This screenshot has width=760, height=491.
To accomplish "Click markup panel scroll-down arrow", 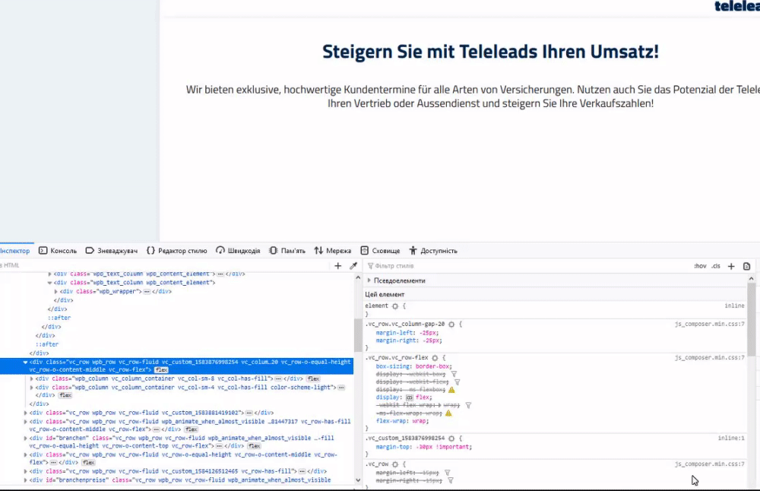I will pyautogui.click(x=358, y=480).
